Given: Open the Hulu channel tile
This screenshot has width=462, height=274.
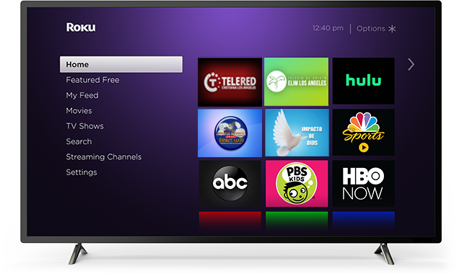Looking at the screenshot, I should [x=363, y=81].
